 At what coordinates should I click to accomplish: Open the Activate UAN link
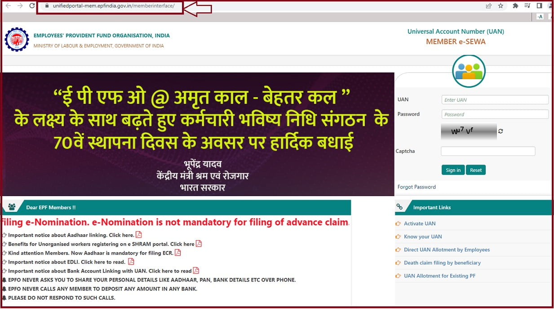420,224
